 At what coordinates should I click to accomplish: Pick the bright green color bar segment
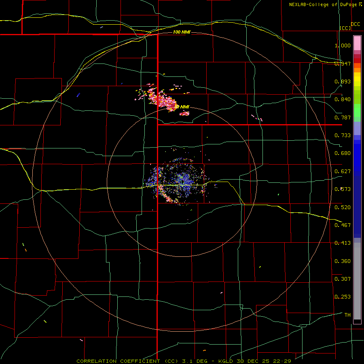pyautogui.click(x=357, y=110)
